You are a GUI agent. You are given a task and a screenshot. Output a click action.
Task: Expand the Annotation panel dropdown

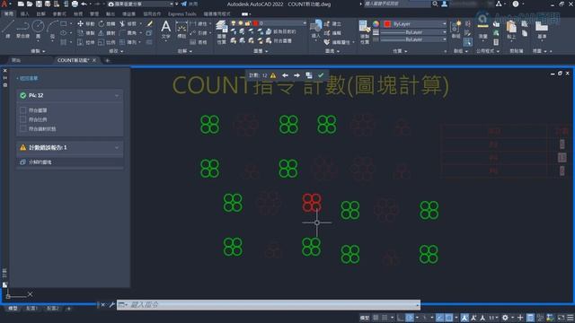(x=185, y=51)
